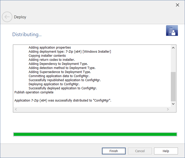Click the back arrow next to Deploy
This screenshot has height=158, width=185.
click(7, 17)
